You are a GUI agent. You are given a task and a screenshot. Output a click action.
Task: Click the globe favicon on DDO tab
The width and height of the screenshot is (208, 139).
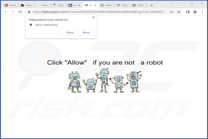134,5
